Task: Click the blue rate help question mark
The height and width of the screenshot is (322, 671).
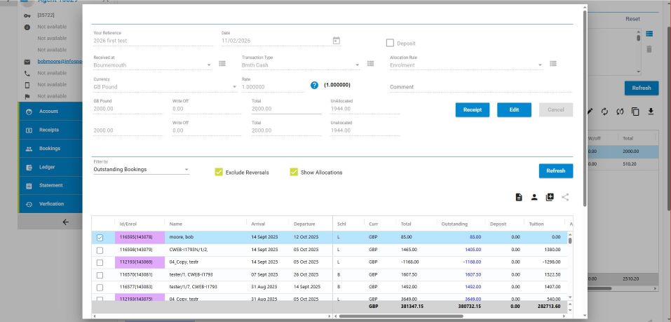Action: (x=315, y=85)
